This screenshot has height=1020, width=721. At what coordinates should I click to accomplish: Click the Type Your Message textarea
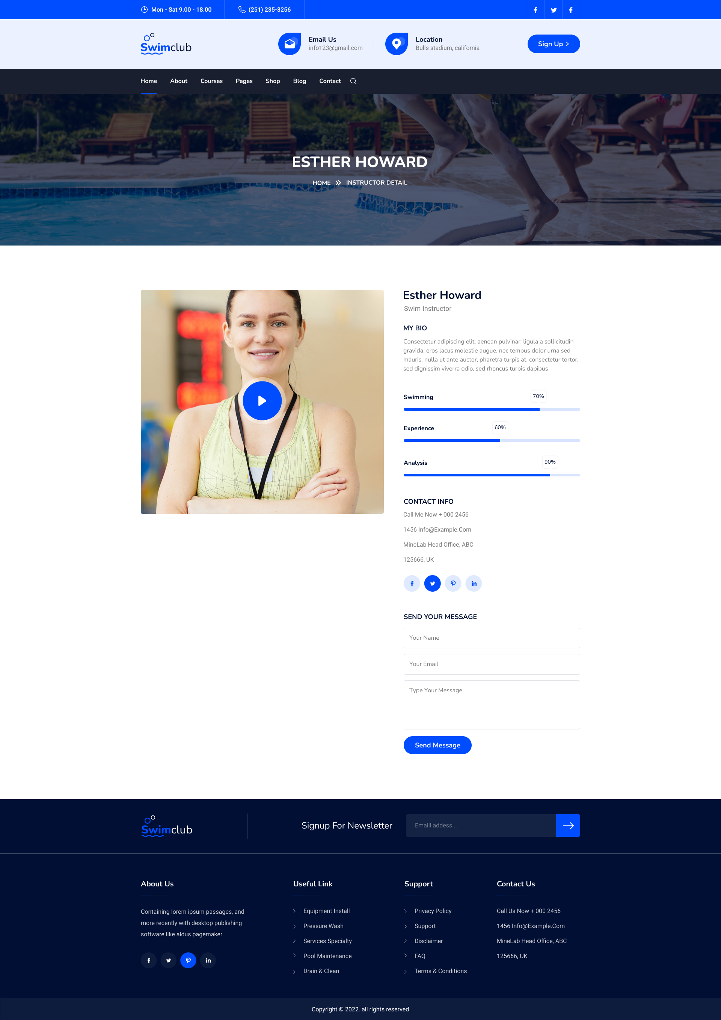491,705
